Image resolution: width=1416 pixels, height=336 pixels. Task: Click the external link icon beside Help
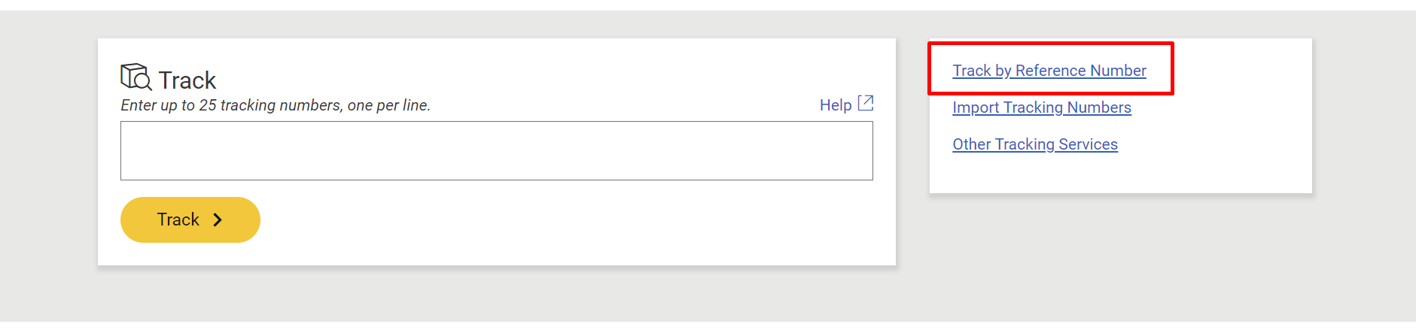pyautogui.click(x=866, y=103)
